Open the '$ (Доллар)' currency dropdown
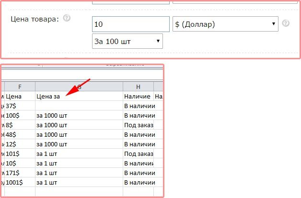The width and height of the screenshot is (301, 198). tap(225, 24)
